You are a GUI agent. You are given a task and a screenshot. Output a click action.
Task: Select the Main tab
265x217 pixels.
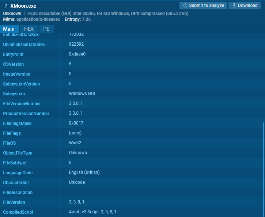click(x=9, y=29)
